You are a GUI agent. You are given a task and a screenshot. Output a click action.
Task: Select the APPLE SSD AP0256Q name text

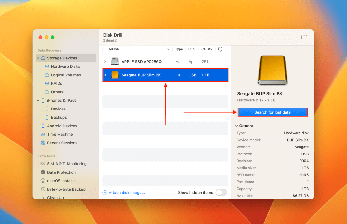point(142,61)
